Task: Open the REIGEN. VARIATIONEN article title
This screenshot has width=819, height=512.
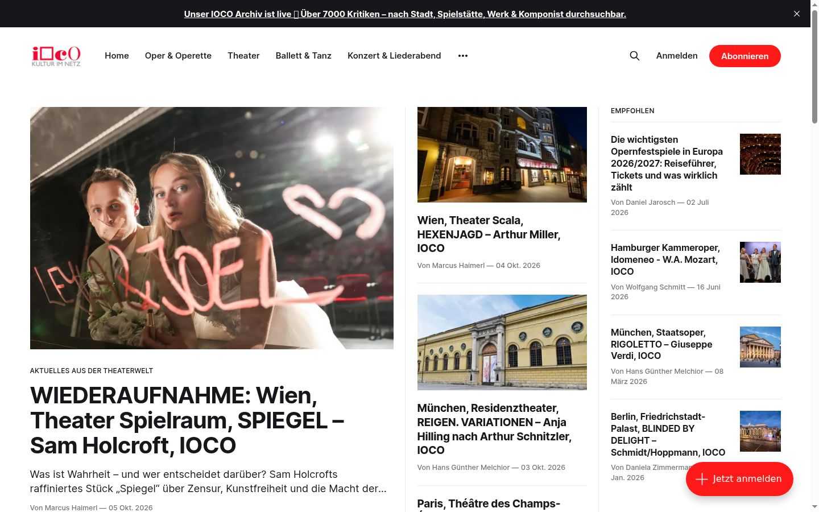Action: pos(494,429)
